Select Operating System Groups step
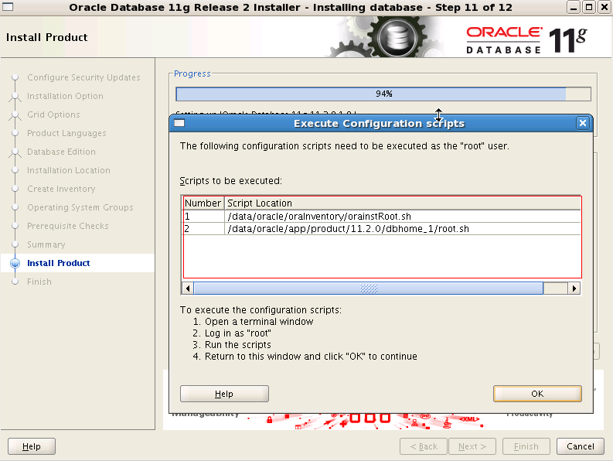Image resolution: width=613 pixels, height=461 pixels. (80, 207)
